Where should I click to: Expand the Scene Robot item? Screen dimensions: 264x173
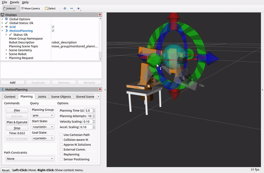tap(6, 54)
